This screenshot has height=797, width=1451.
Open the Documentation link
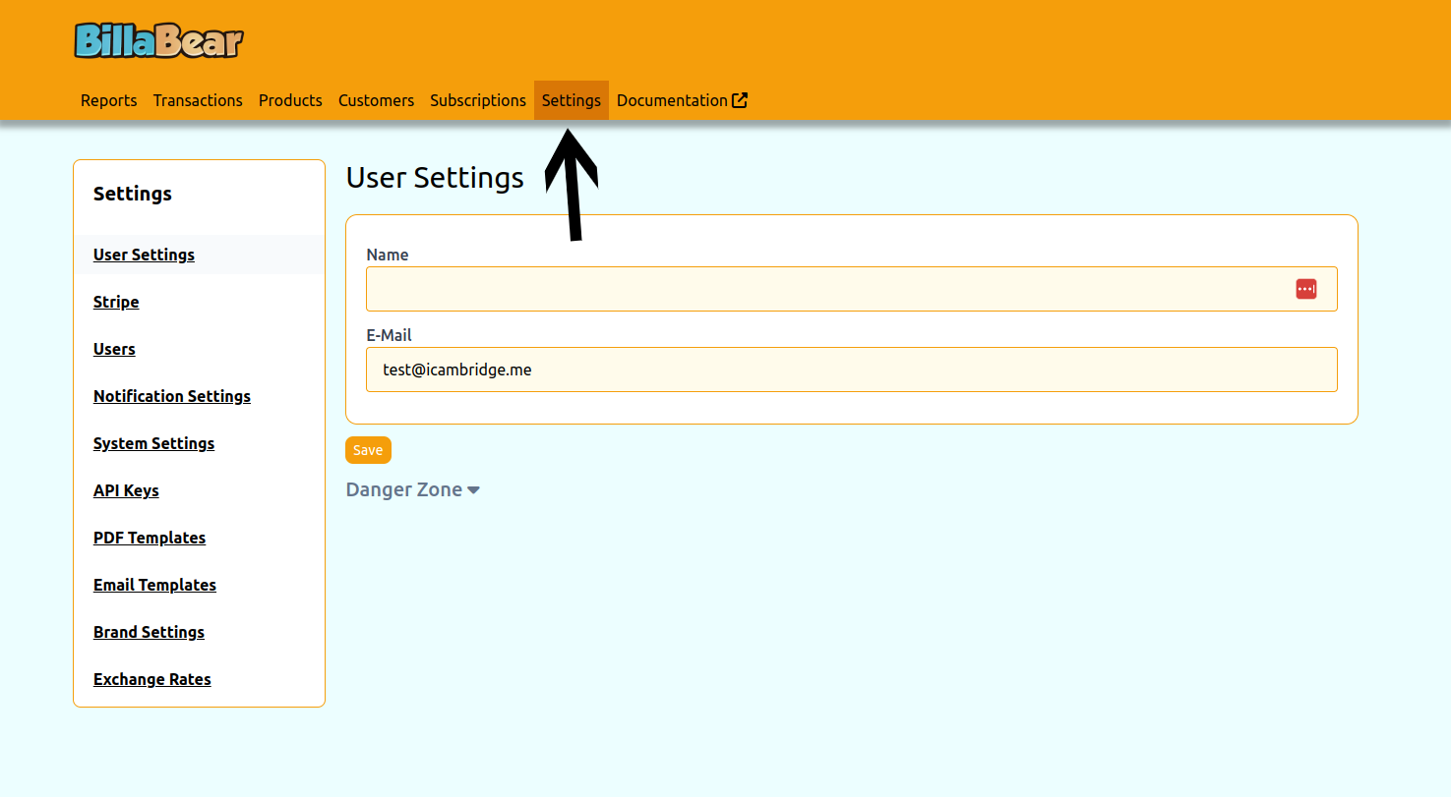[682, 100]
